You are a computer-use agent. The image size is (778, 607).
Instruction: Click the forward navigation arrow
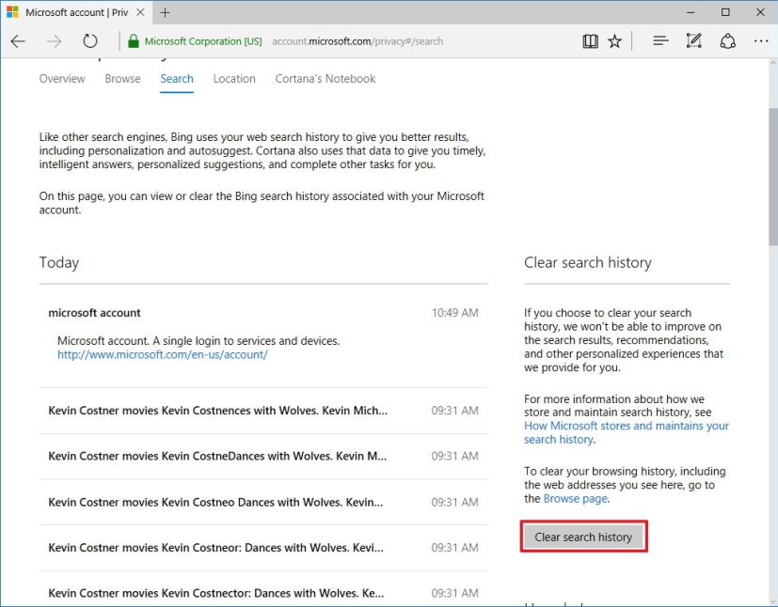54,41
